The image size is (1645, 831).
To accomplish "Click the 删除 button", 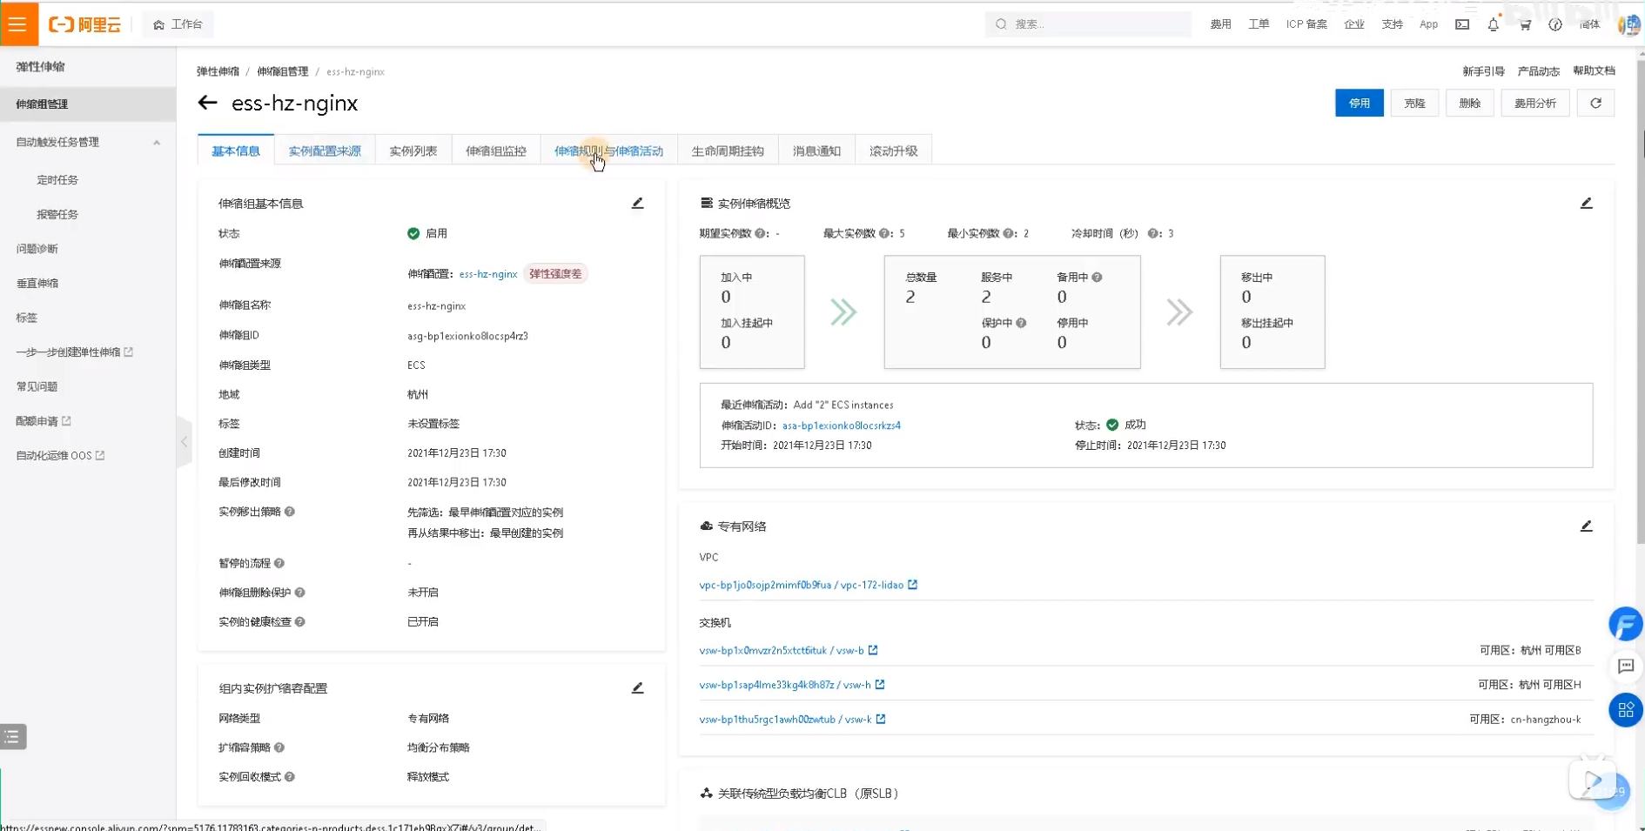I will coord(1469,104).
